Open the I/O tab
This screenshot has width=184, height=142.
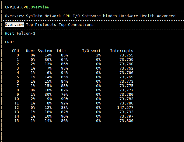click(x=76, y=16)
